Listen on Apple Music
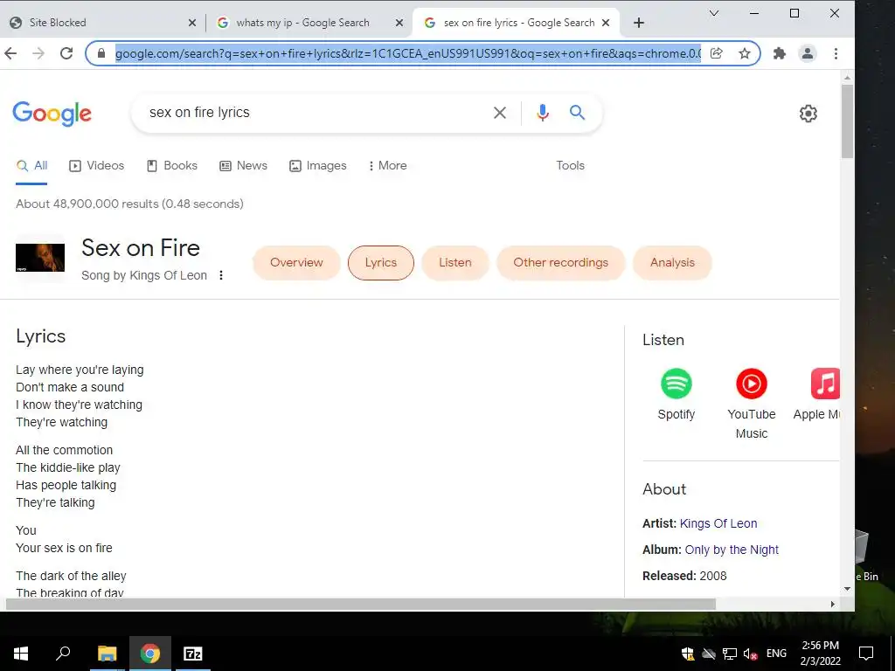Screen dimensions: 895x671 click(817, 395)
